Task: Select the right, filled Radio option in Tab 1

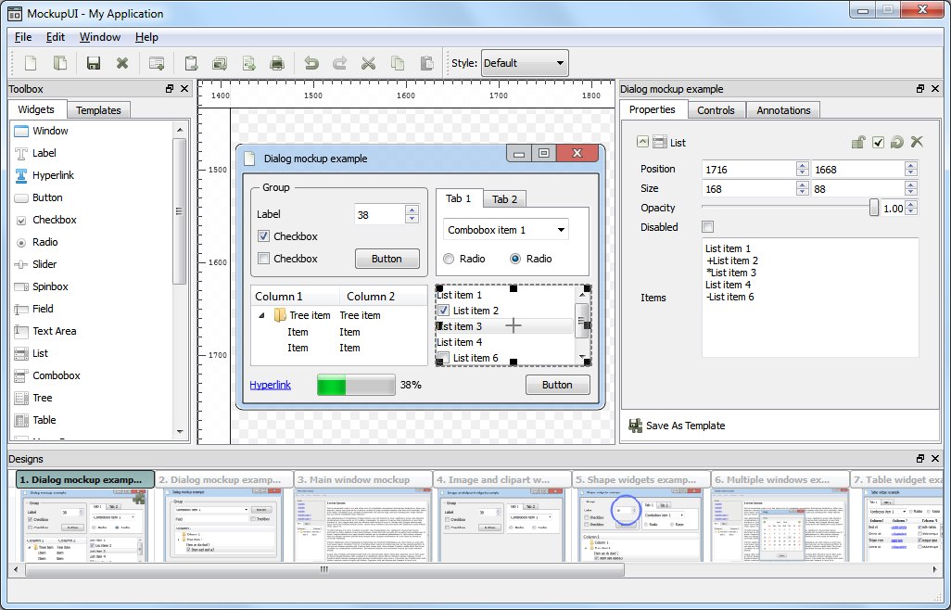Action: [515, 259]
